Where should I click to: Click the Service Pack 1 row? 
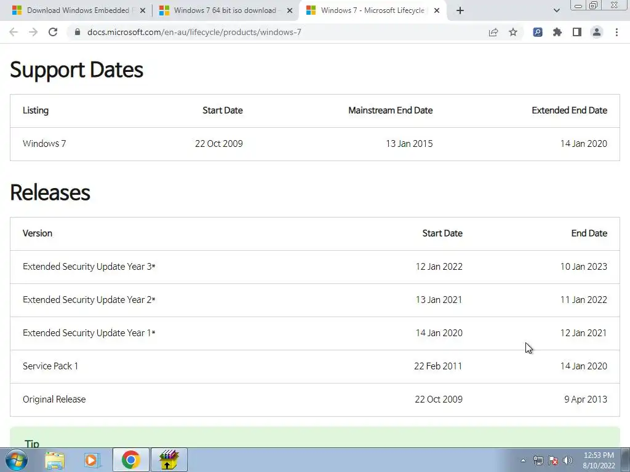click(315, 366)
